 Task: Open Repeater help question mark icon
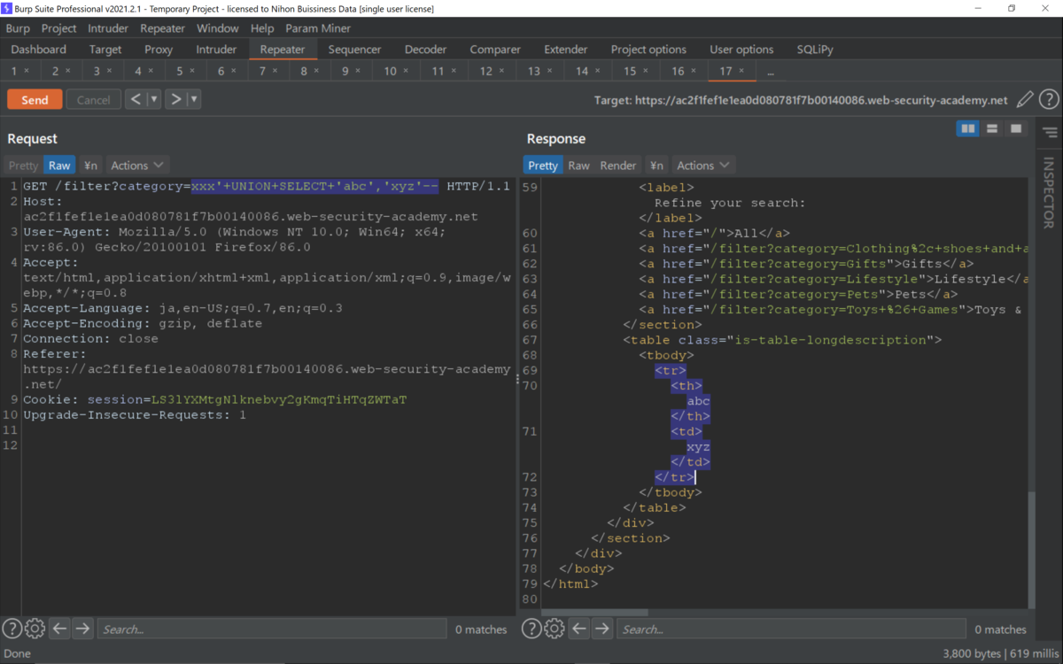click(x=1049, y=99)
